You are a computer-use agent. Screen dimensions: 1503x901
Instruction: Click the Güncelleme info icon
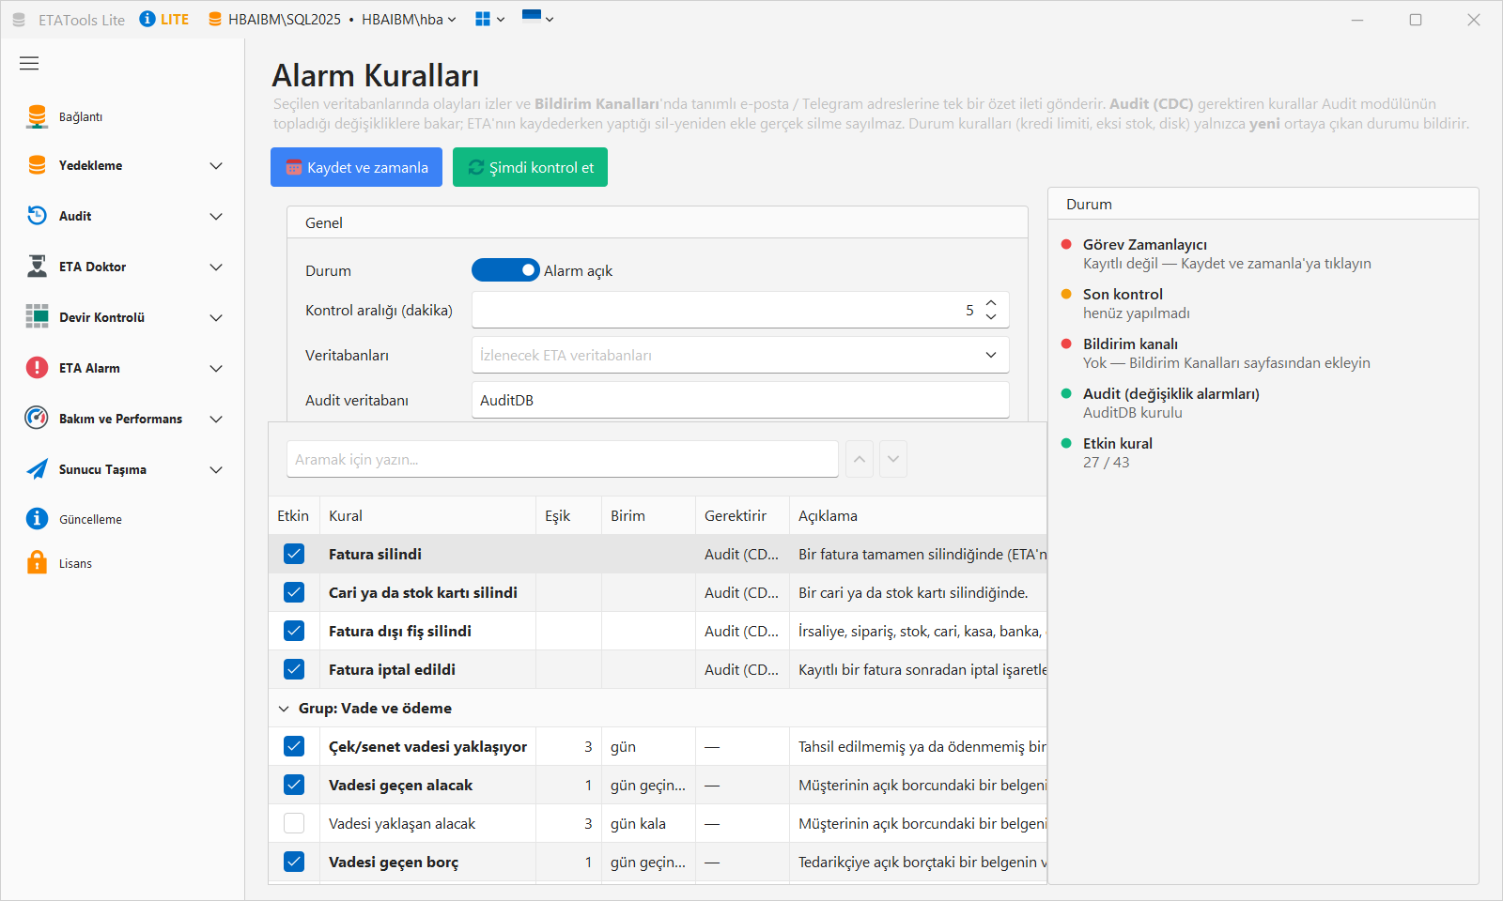tap(37, 518)
